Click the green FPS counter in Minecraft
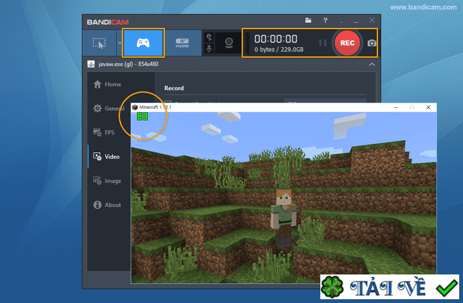 click(x=142, y=117)
